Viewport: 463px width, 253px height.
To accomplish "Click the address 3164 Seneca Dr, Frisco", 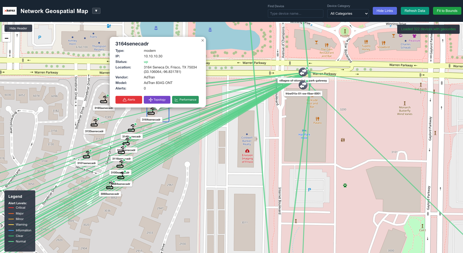I will coord(170,67).
